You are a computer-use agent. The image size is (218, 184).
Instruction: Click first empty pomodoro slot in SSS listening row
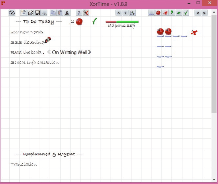[x=160, y=46]
